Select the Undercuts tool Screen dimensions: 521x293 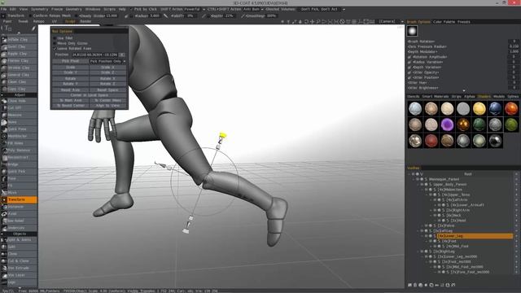coord(19,228)
